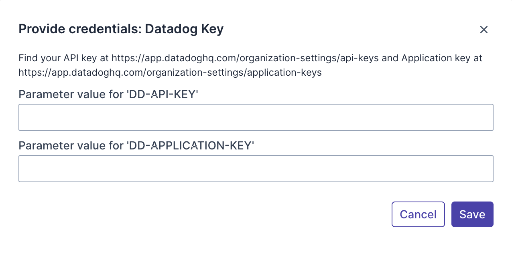Focus the DD-APPLICATION-KEY input field

[256, 169]
